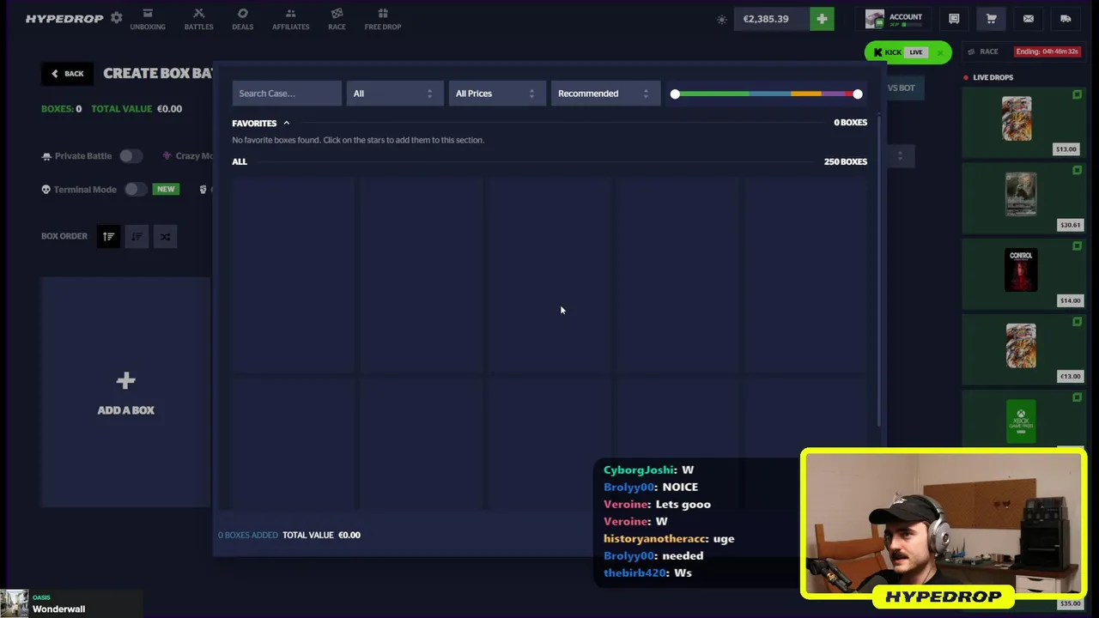This screenshot has height=618, width=1099.
Task: Click the box icon on $30.61 drop
Action: tap(1077, 170)
